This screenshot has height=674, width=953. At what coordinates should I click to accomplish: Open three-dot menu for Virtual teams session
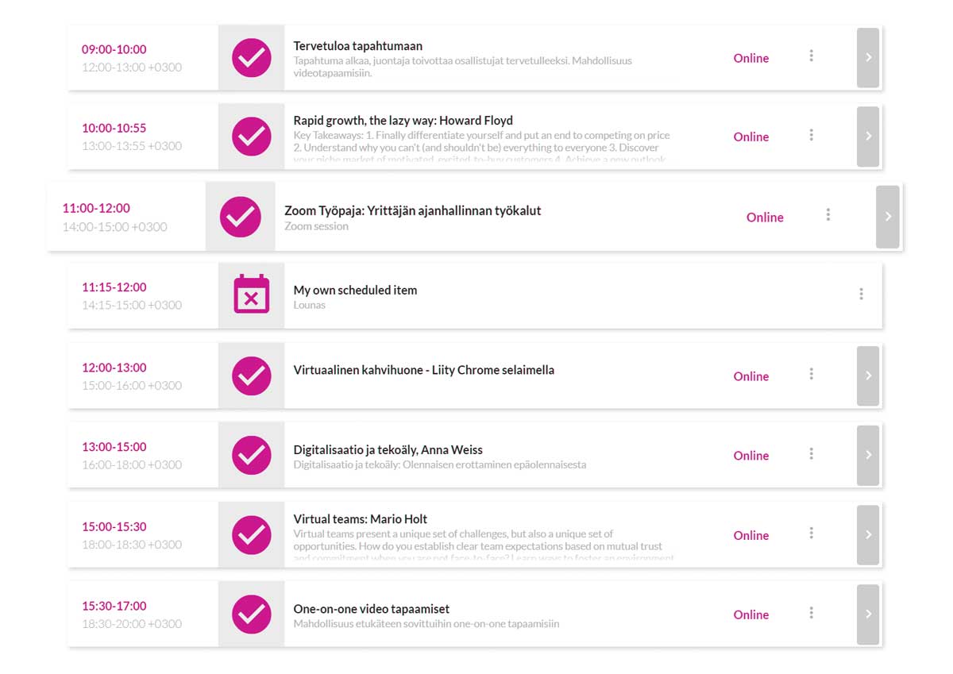811,533
